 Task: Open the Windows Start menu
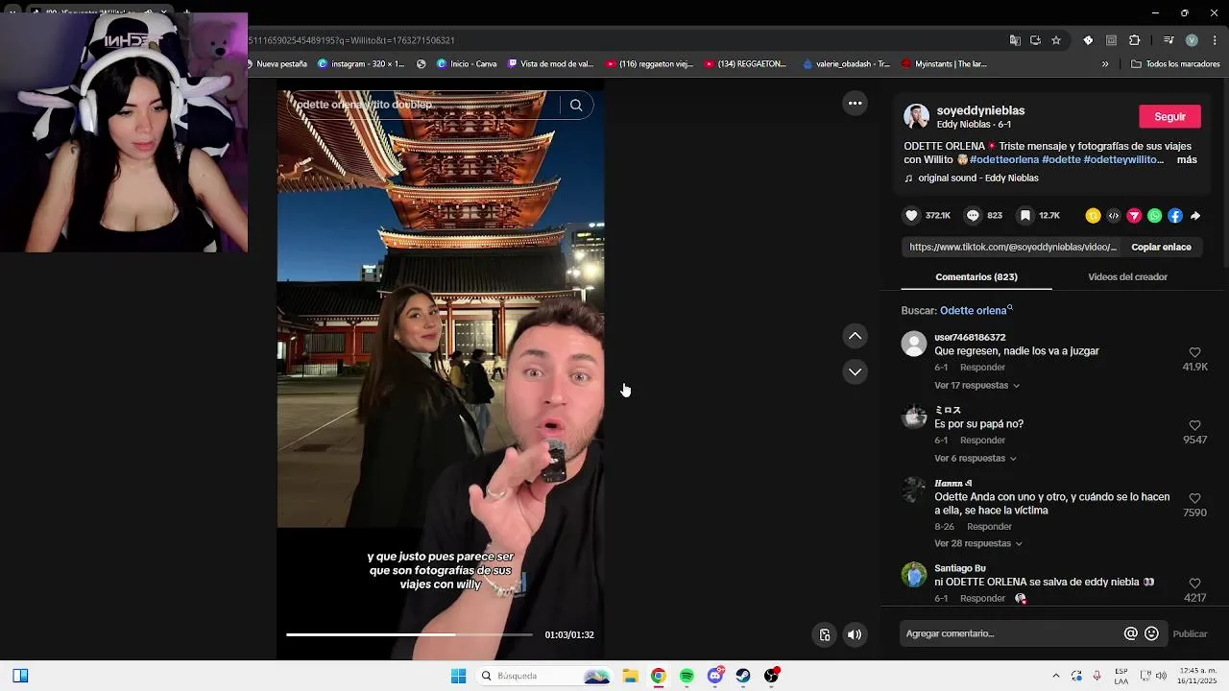click(458, 676)
